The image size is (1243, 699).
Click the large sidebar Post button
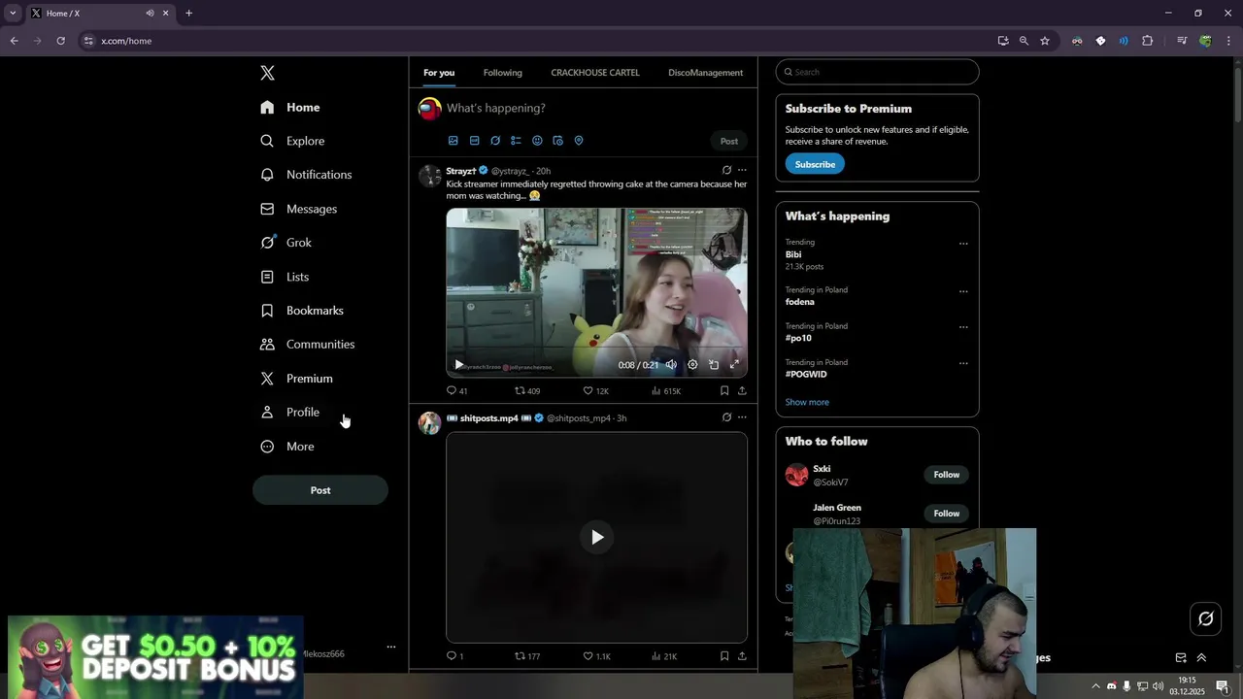click(x=320, y=490)
